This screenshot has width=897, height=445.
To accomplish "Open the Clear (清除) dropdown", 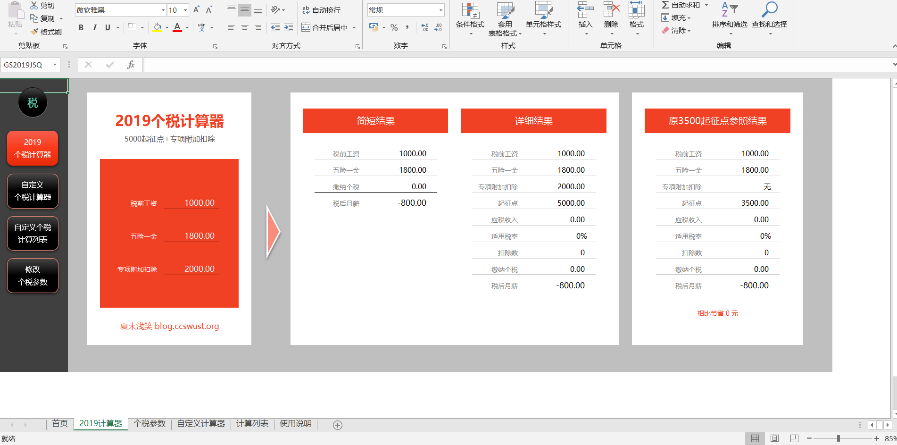I will 676,31.
